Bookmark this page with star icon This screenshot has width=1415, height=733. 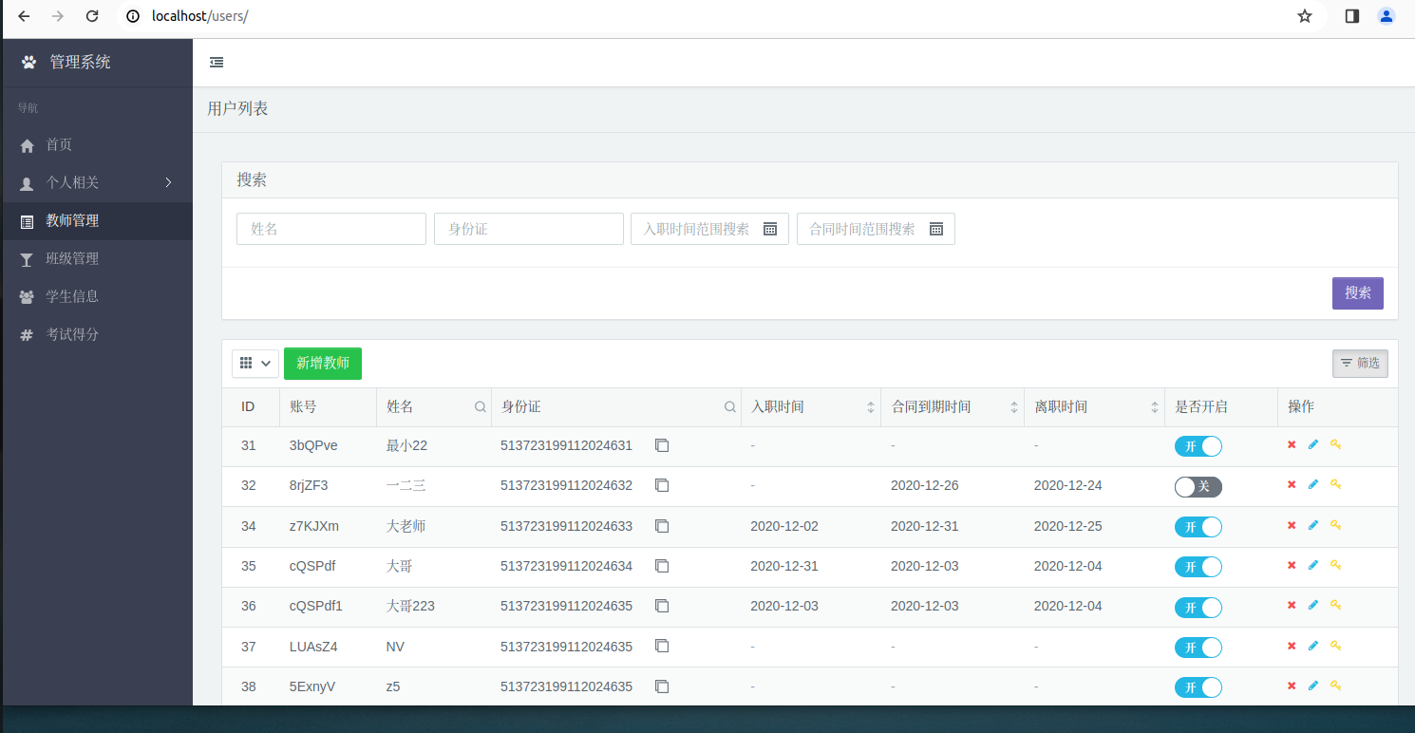pos(1305,16)
